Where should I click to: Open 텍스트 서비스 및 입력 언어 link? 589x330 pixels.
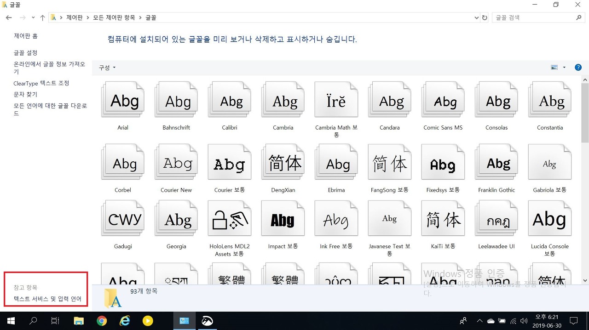[x=47, y=299]
